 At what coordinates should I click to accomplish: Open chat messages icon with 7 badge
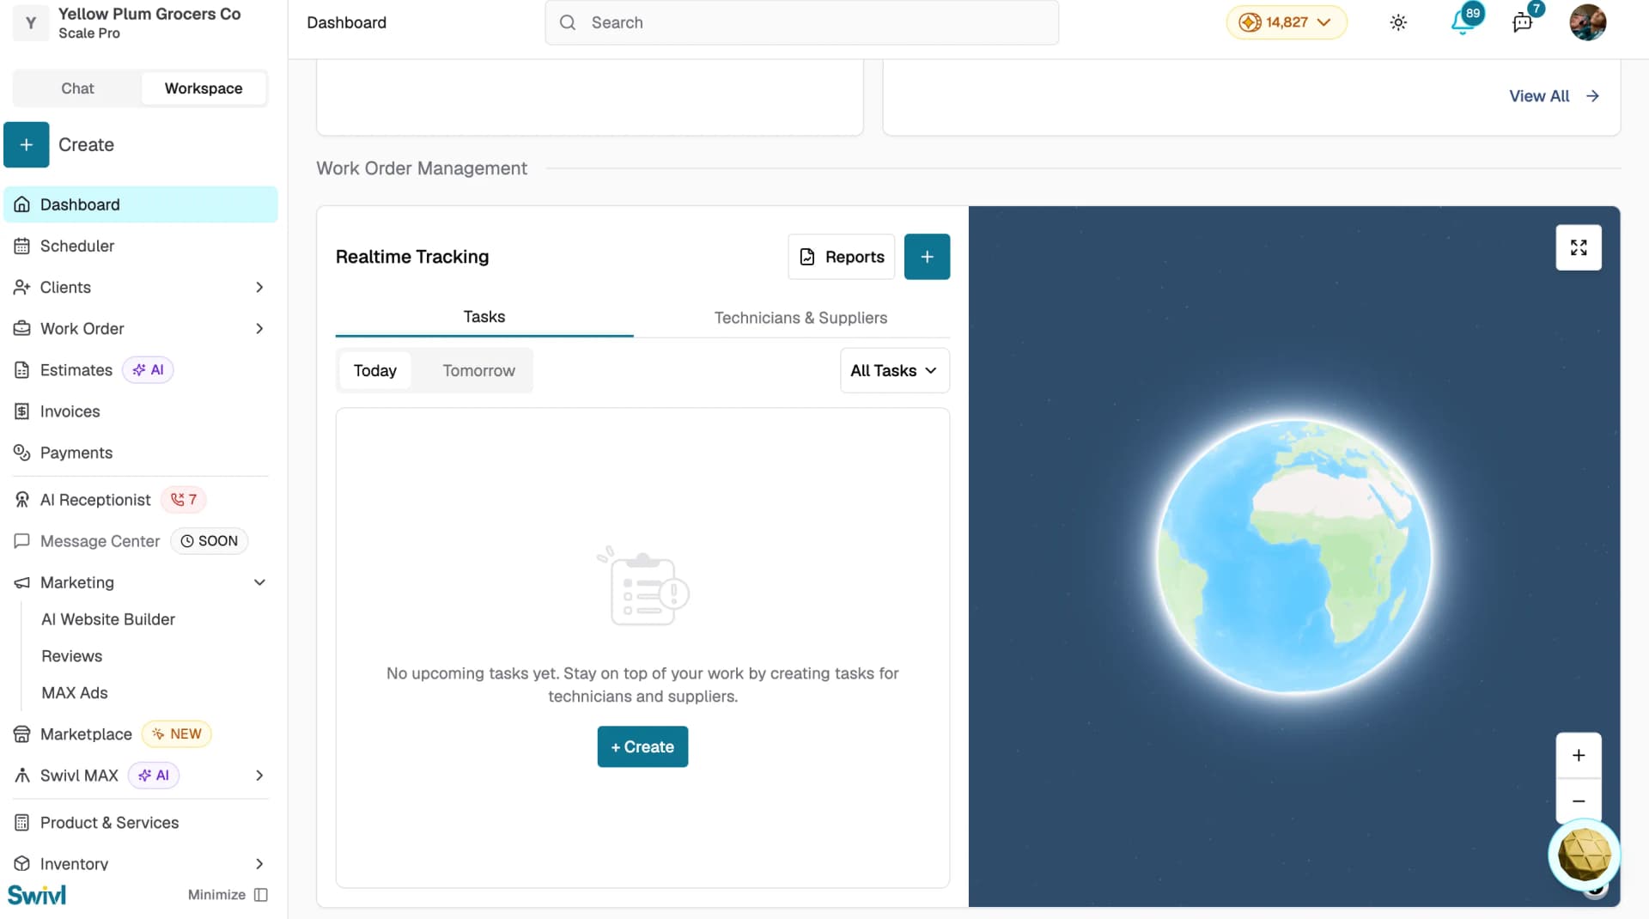click(x=1523, y=22)
